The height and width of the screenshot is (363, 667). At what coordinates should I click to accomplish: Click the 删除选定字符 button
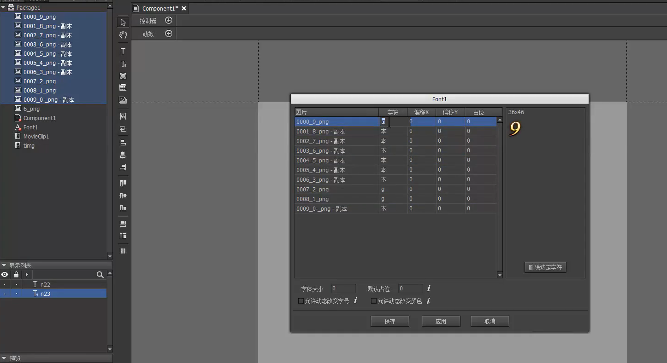point(545,267)
